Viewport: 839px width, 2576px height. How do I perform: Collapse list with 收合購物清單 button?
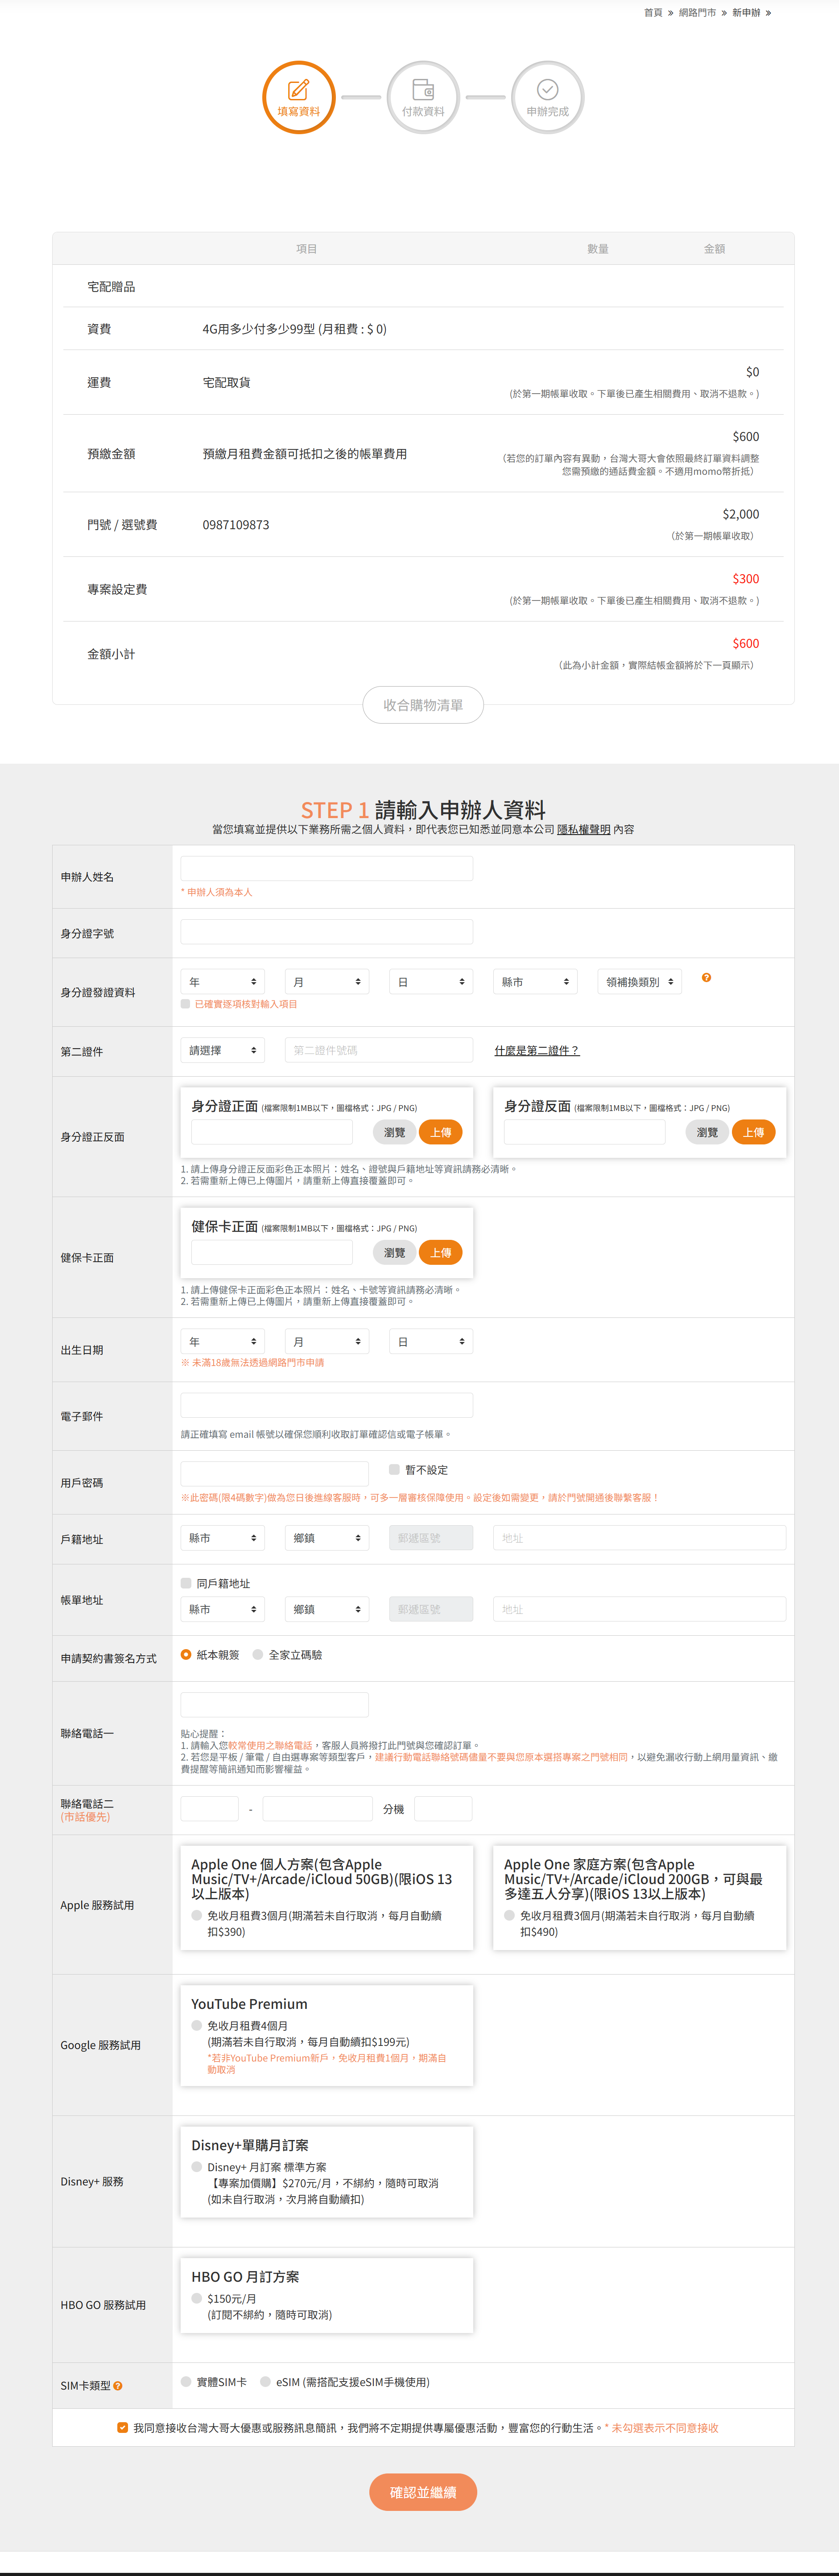[x=423, y=705]
